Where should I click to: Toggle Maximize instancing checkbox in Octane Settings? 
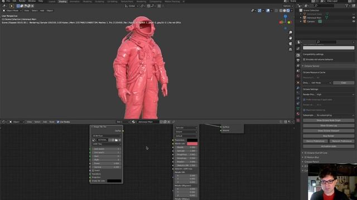(x=304, y=110)
